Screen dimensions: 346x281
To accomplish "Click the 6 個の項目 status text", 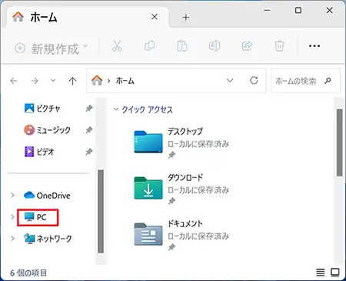I will tap(28, 273).
